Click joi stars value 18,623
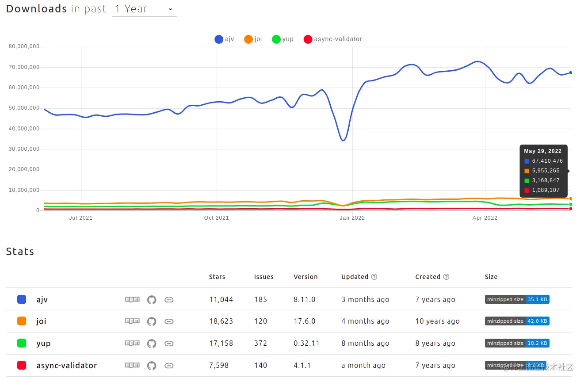Viewport: 584px width, 382px height. tap(221, 321)
